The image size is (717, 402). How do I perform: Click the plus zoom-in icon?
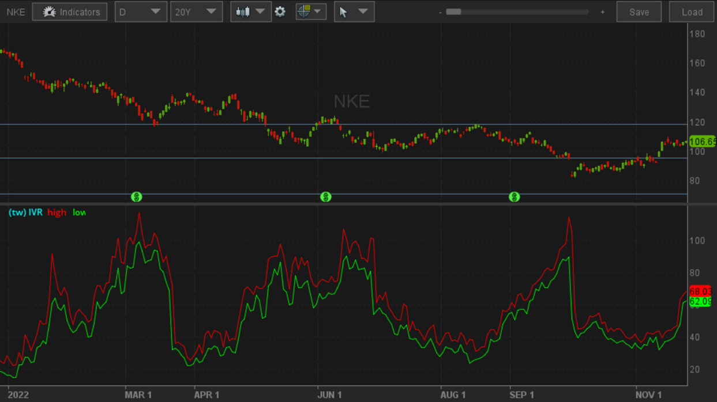(x=603, y=12)
